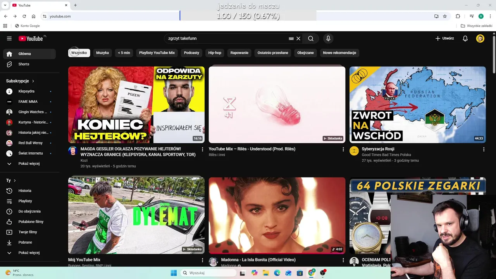The height and width of the screenshot is (279, 496).
Task: Expand the Subskrypcje section
Action: pos(20,81)
